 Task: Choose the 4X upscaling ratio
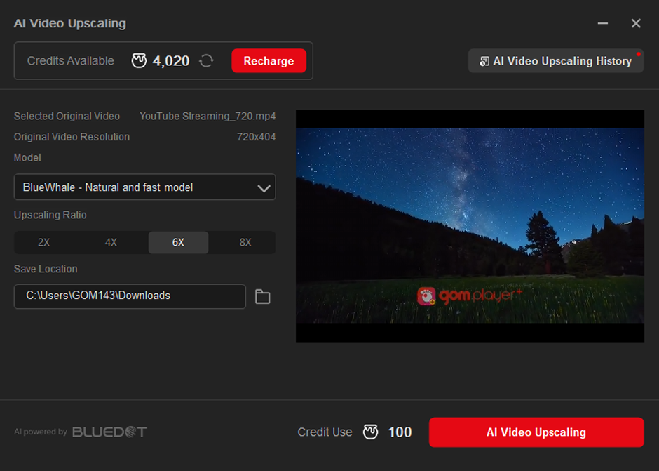tap(111, 242)
